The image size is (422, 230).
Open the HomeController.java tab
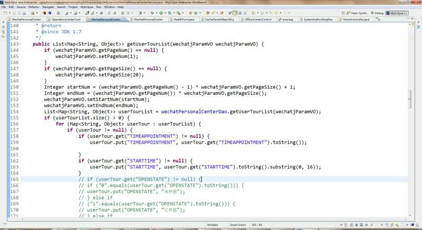coord(354,20)
